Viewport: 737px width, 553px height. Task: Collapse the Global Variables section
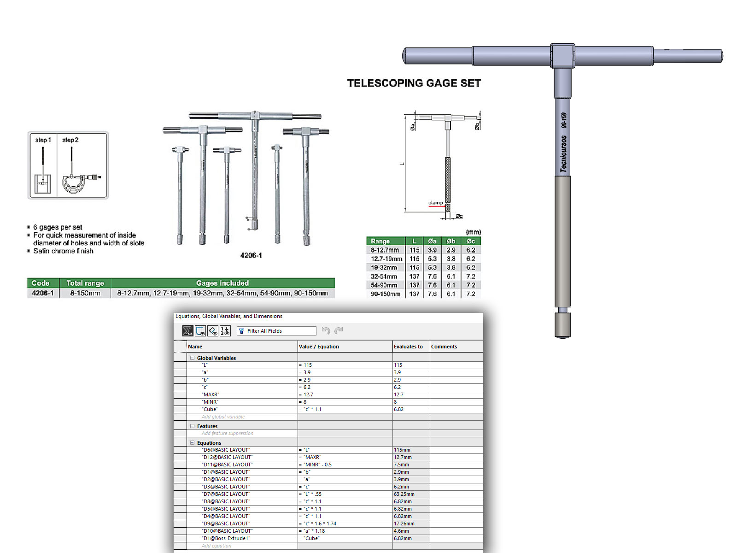point(193,358)
